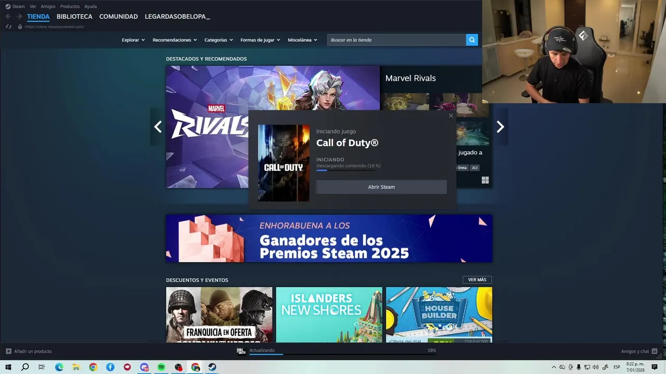Expand the Miscelánea dropdown
Viewport: 666px width, 374px height.
pos(302,40)
